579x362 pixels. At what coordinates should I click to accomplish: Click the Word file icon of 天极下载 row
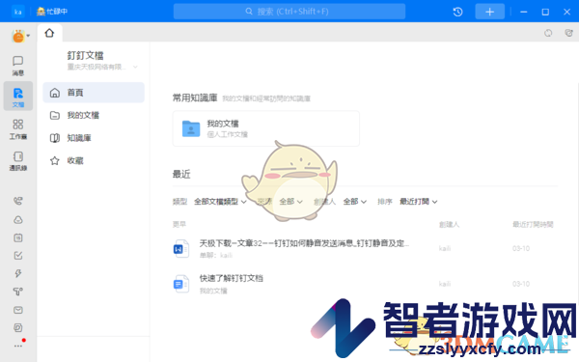click(x=181, y=249)
